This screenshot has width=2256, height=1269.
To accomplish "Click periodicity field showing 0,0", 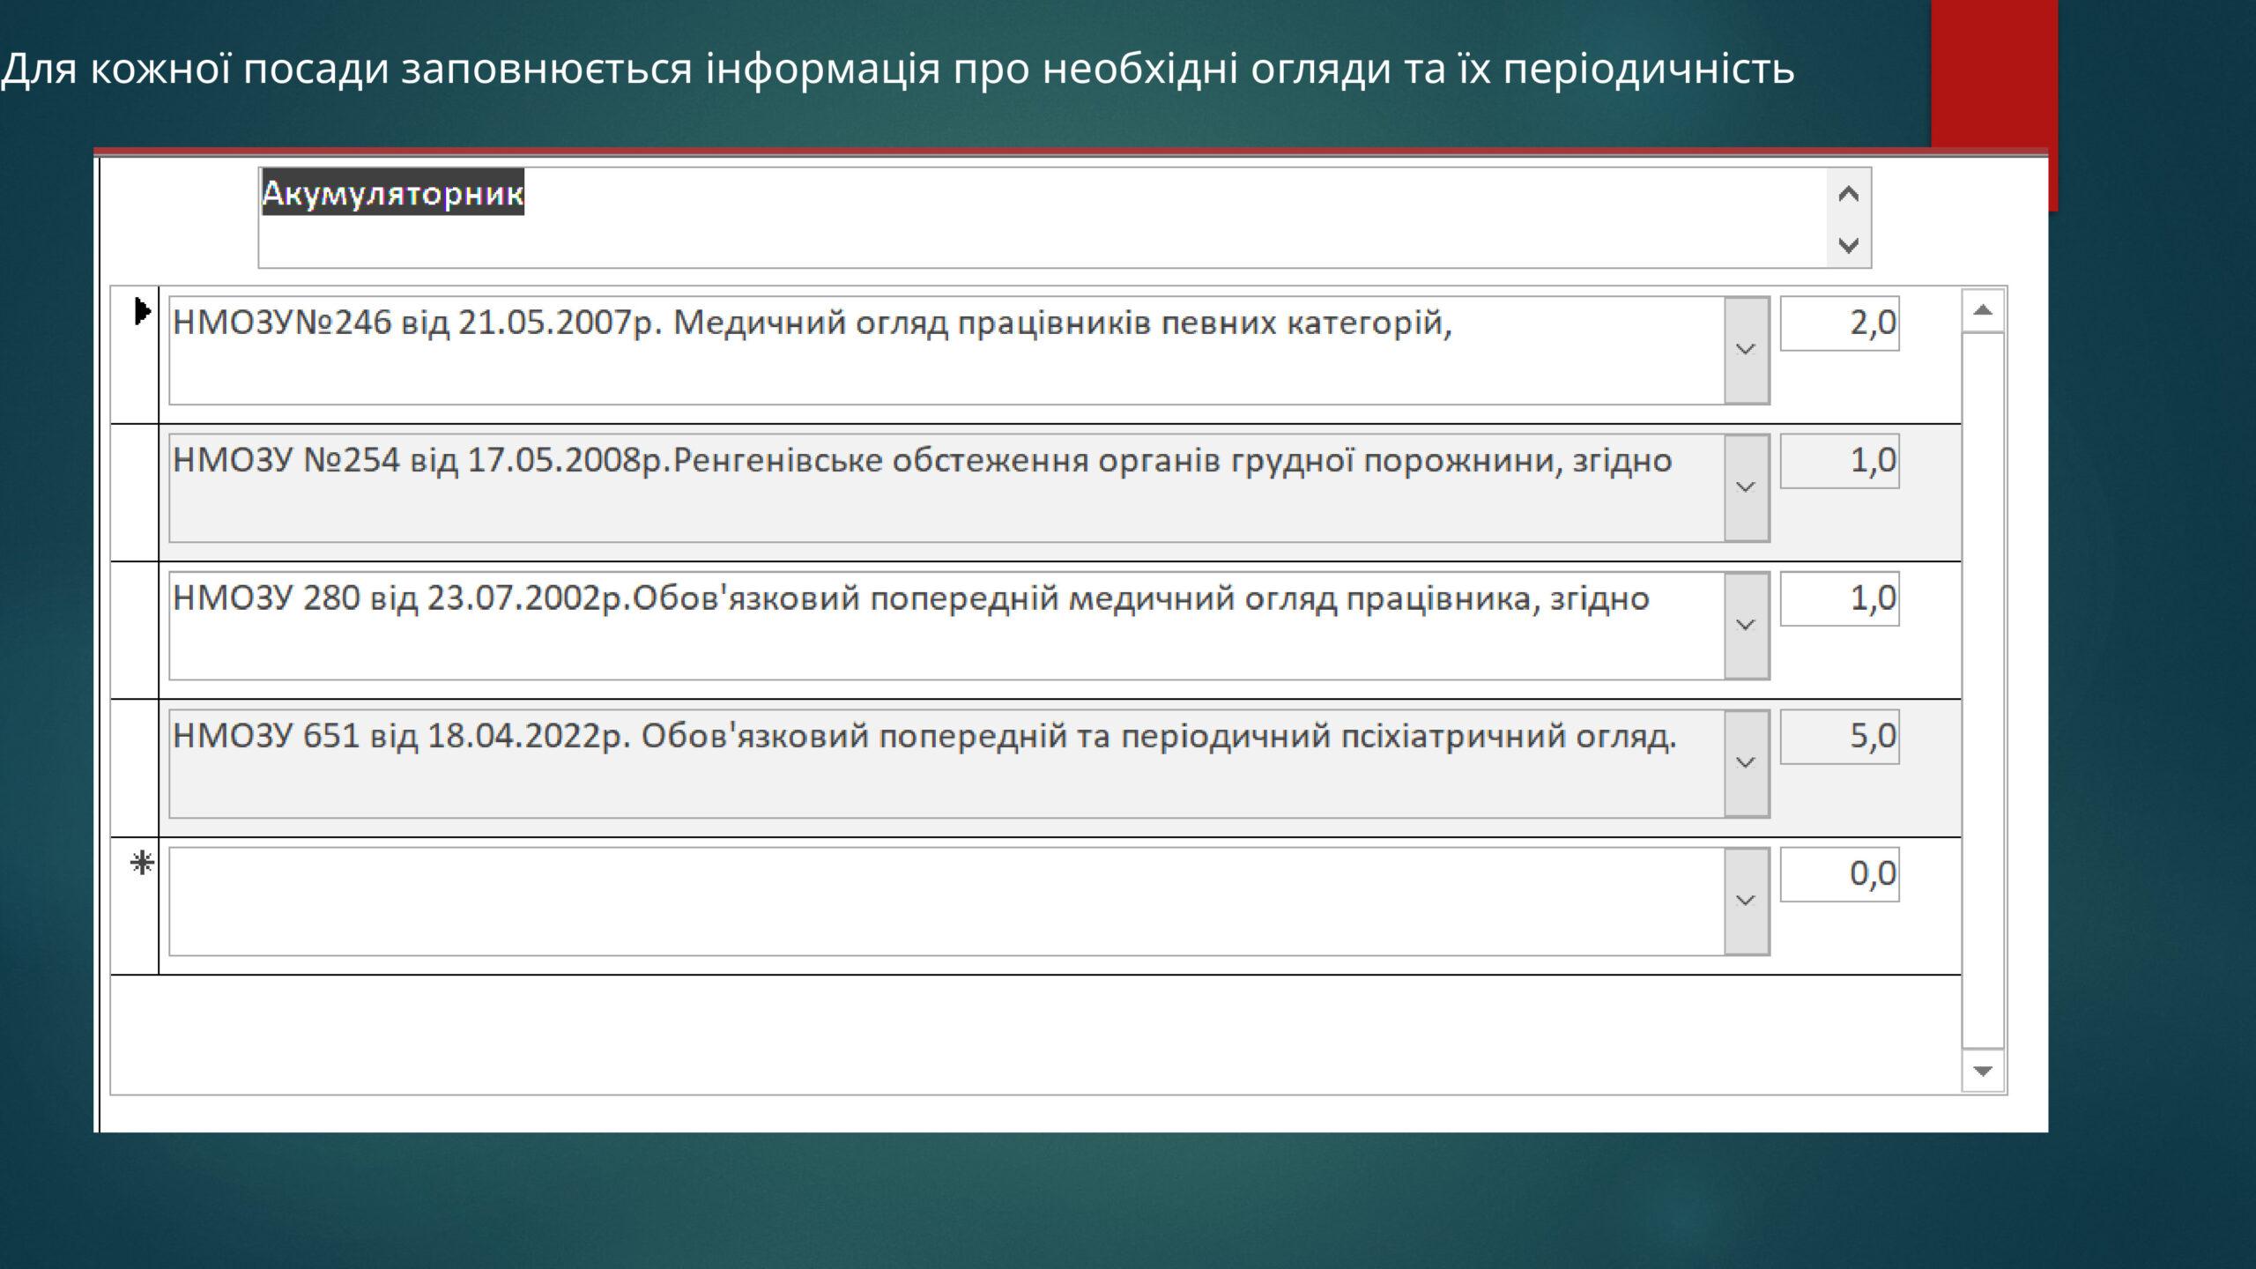I will pyautogui.click(x=1839, y=874).
